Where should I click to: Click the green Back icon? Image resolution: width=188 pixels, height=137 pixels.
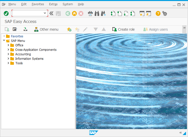68,13
